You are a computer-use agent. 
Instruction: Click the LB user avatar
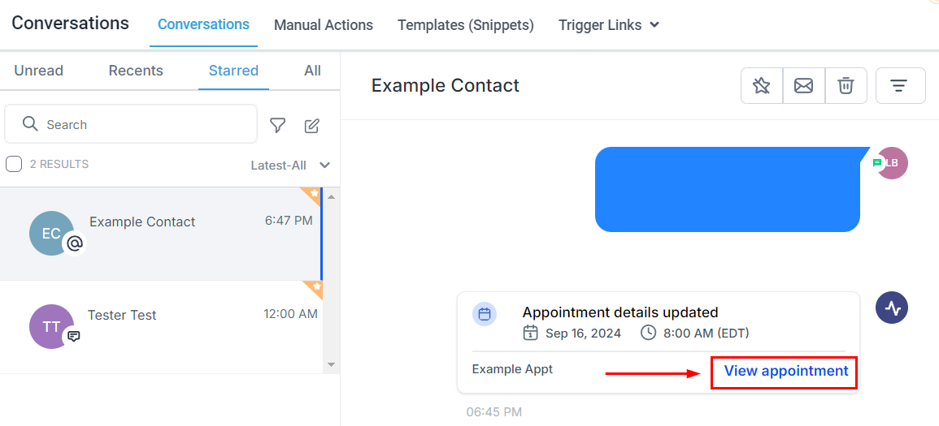(x=892, y=163)
